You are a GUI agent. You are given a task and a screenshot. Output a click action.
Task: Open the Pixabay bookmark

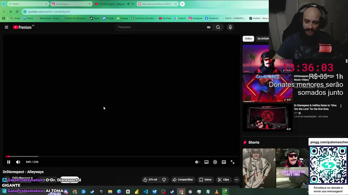click(122, 18)
